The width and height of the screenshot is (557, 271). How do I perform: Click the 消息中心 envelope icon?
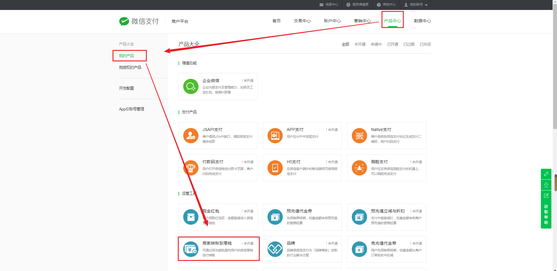click(x=321, y=5)
